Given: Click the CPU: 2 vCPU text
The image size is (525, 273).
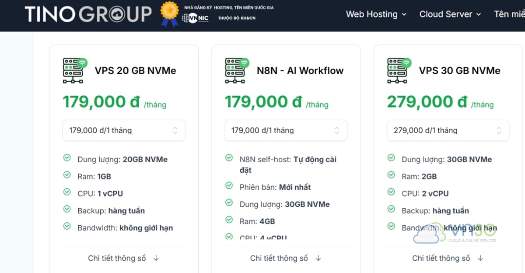Looking at the screenshot, I should [x=425, y=194].
